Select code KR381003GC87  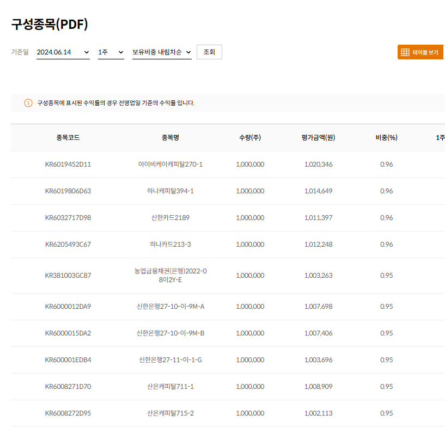tap(68, 276)
